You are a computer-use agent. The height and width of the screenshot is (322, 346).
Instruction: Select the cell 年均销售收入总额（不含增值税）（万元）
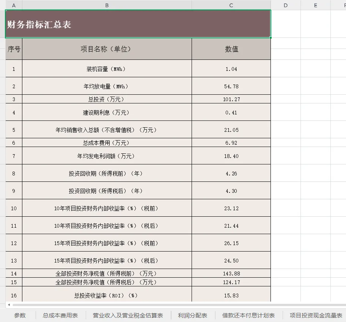(x=107, y=130)
